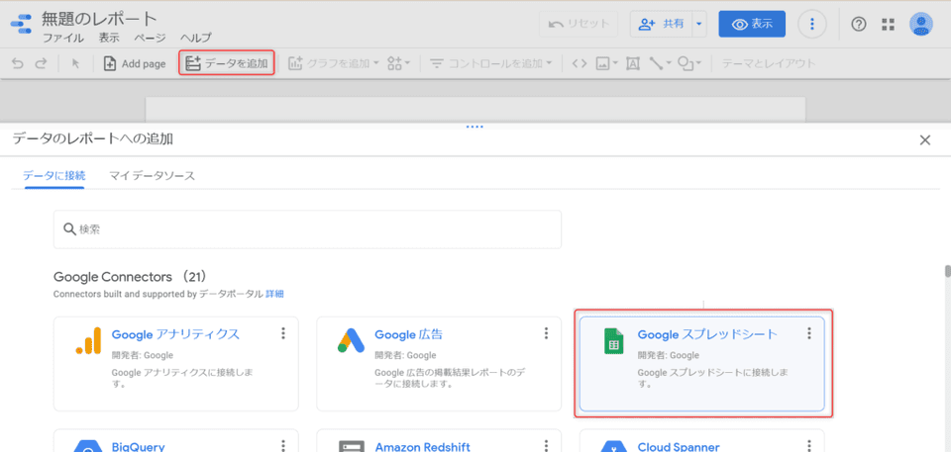This screenshot has height=452, width=951.
Task: Click the redo arrow icon
Action: coord(41,63)
